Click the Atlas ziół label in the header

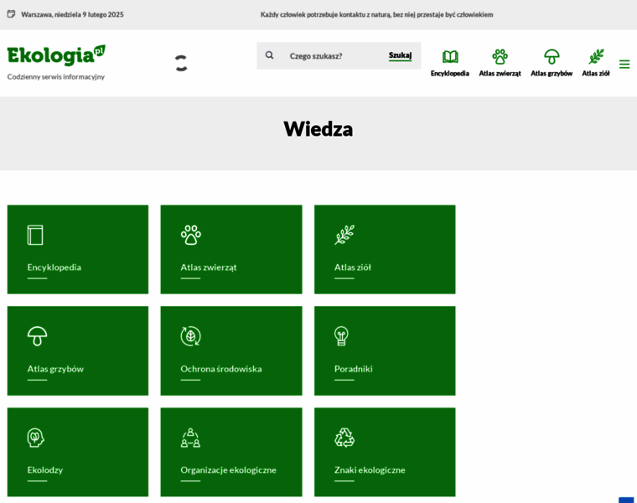click(x=596, y=74)
